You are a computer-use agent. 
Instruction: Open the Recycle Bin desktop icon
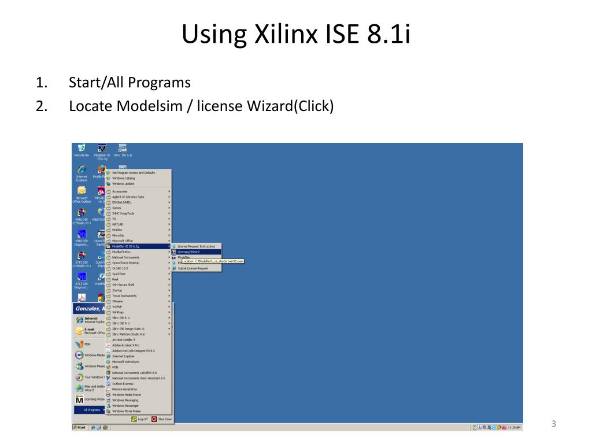pyautogui.click(x=82, y=150)
